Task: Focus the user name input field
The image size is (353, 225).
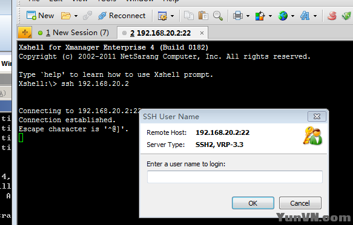Action: pos(234,177)
